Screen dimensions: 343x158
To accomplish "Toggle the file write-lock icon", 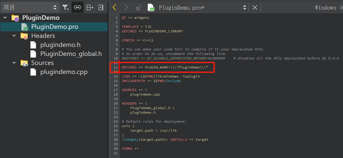I will 138,7.
